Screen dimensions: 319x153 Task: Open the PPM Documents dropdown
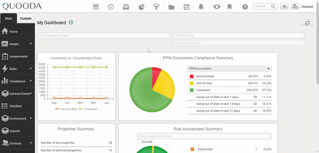tap(229, 69)
